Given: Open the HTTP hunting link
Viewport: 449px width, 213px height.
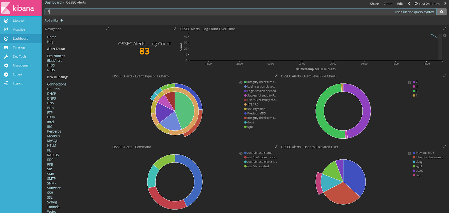Looking at the screenshot, I should pyautogui.click(x=51, y=117).
